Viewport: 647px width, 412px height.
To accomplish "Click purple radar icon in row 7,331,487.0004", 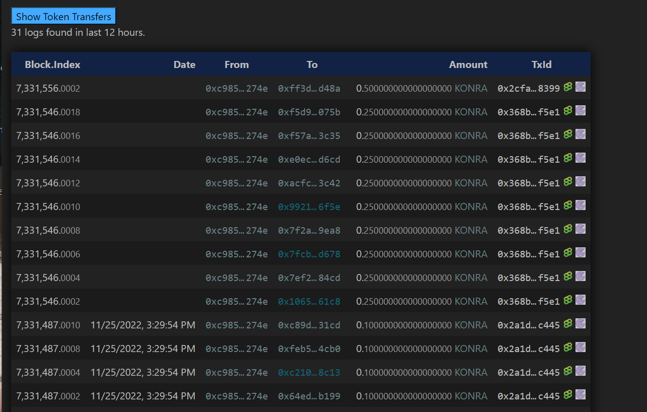I will pos(581,371).
